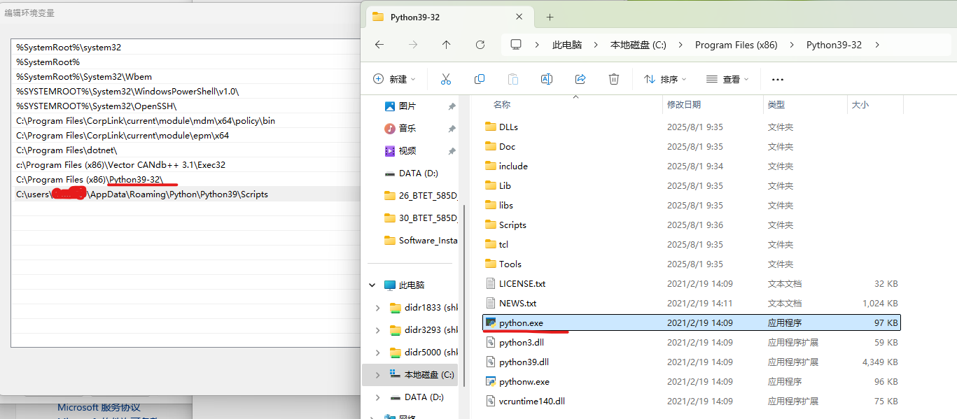The width and height of the screenshot is (957, 419).
Task: Click 本地磁盘 (C:) breadcrumb segment
Action: [x=638, y=45]
